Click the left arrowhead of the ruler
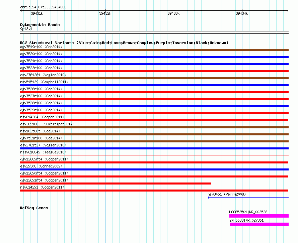This screenshot has width=298, height=243. 21,11
